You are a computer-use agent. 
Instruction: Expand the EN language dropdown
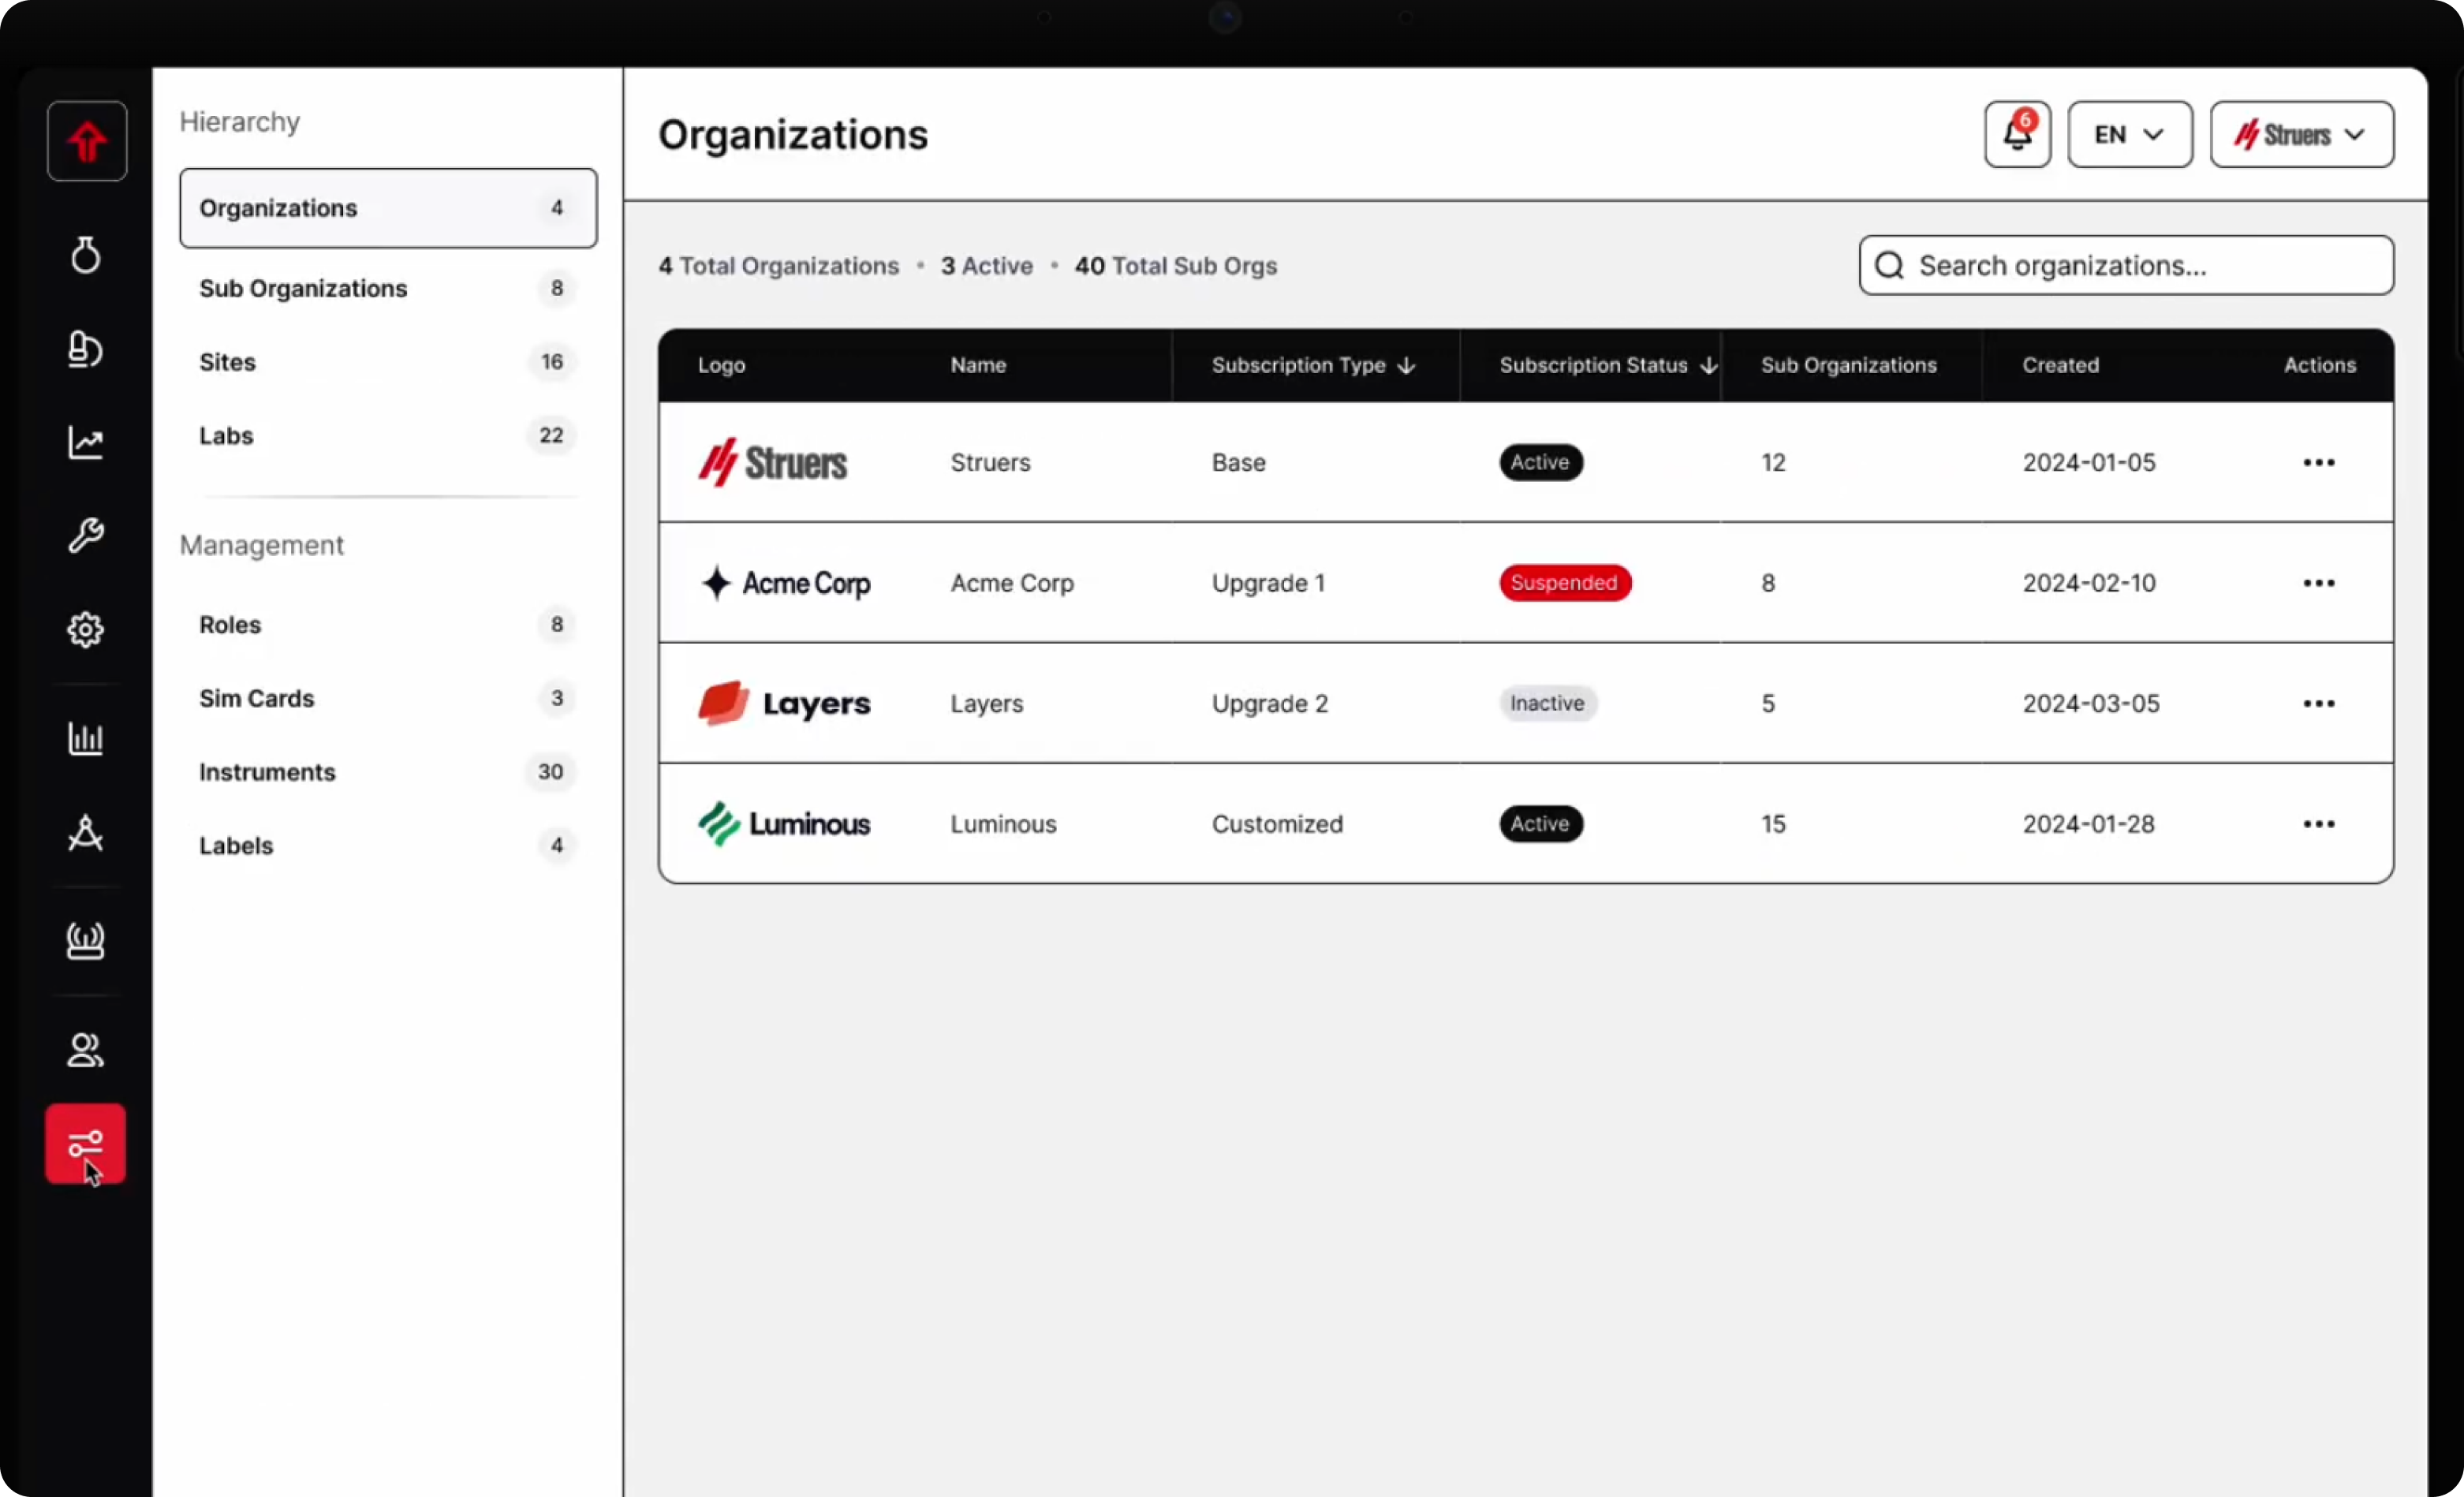[2129, 135]
